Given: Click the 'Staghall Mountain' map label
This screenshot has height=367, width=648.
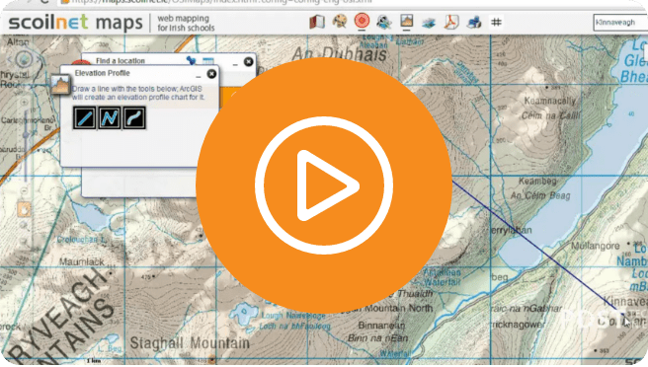Looking at the screenshot, I should [x=190, y=343].
